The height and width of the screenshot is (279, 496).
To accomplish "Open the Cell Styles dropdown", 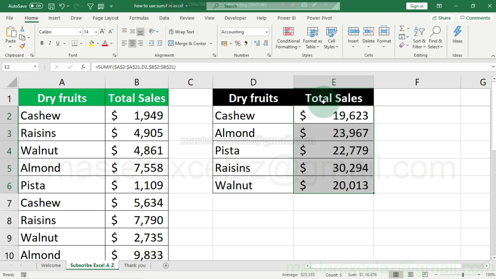I will [x=331, y=38].
